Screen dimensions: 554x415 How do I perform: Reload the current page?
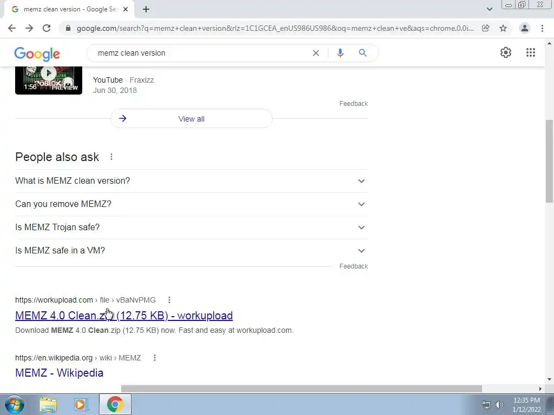tap(47, 28)
